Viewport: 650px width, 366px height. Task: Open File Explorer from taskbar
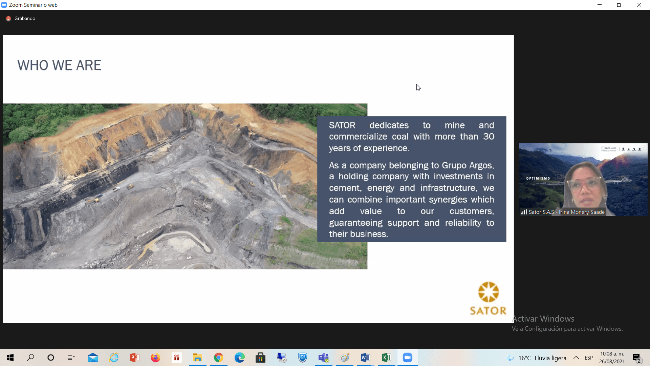tap(197, 358)
